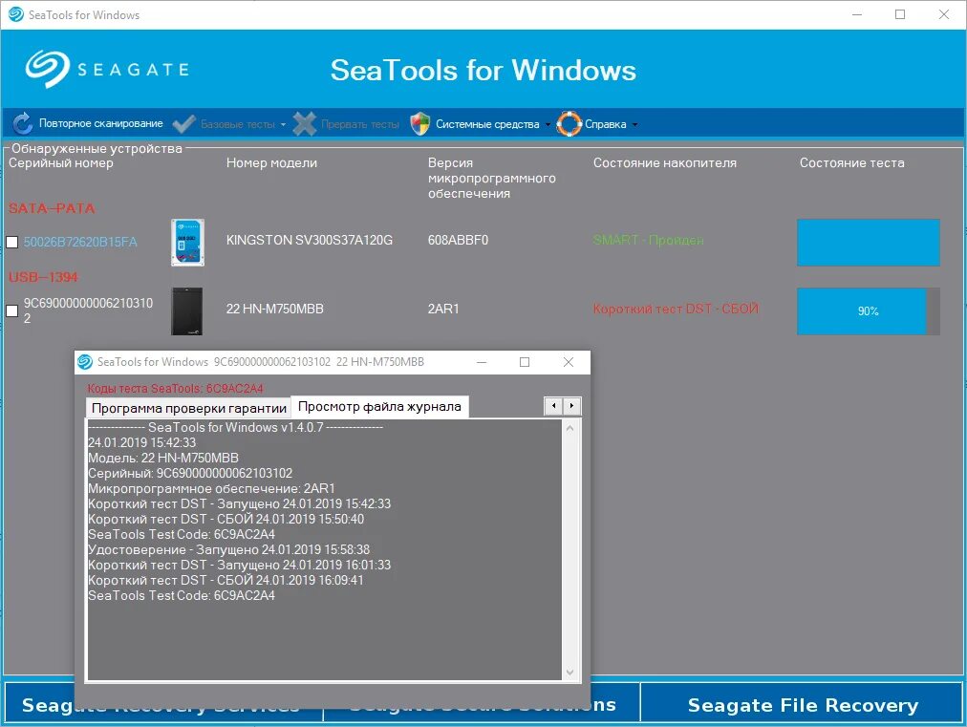The width and height of the screenshot is (967, 727).
Task: Minimize the main SeaTools window
Action: 856,14
